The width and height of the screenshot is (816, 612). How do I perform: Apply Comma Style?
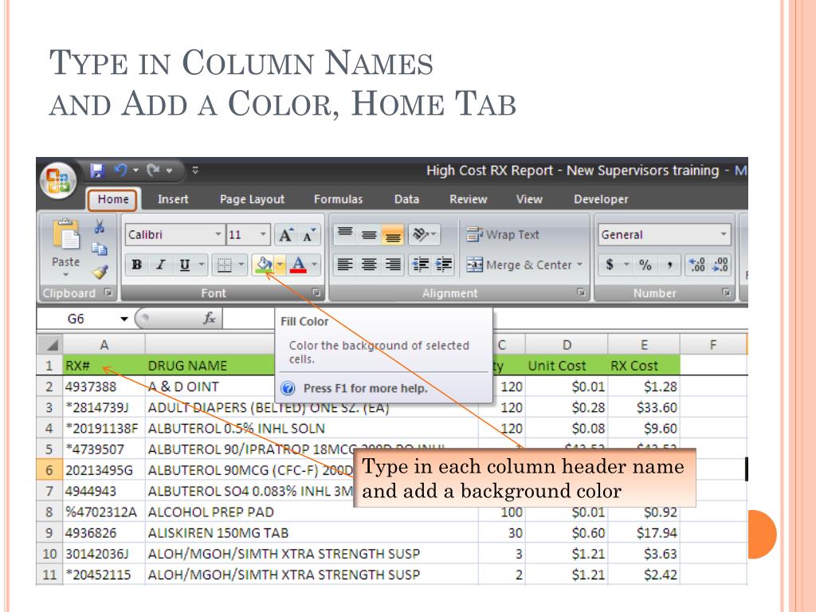pyautogui.click(x=669, y=265)
